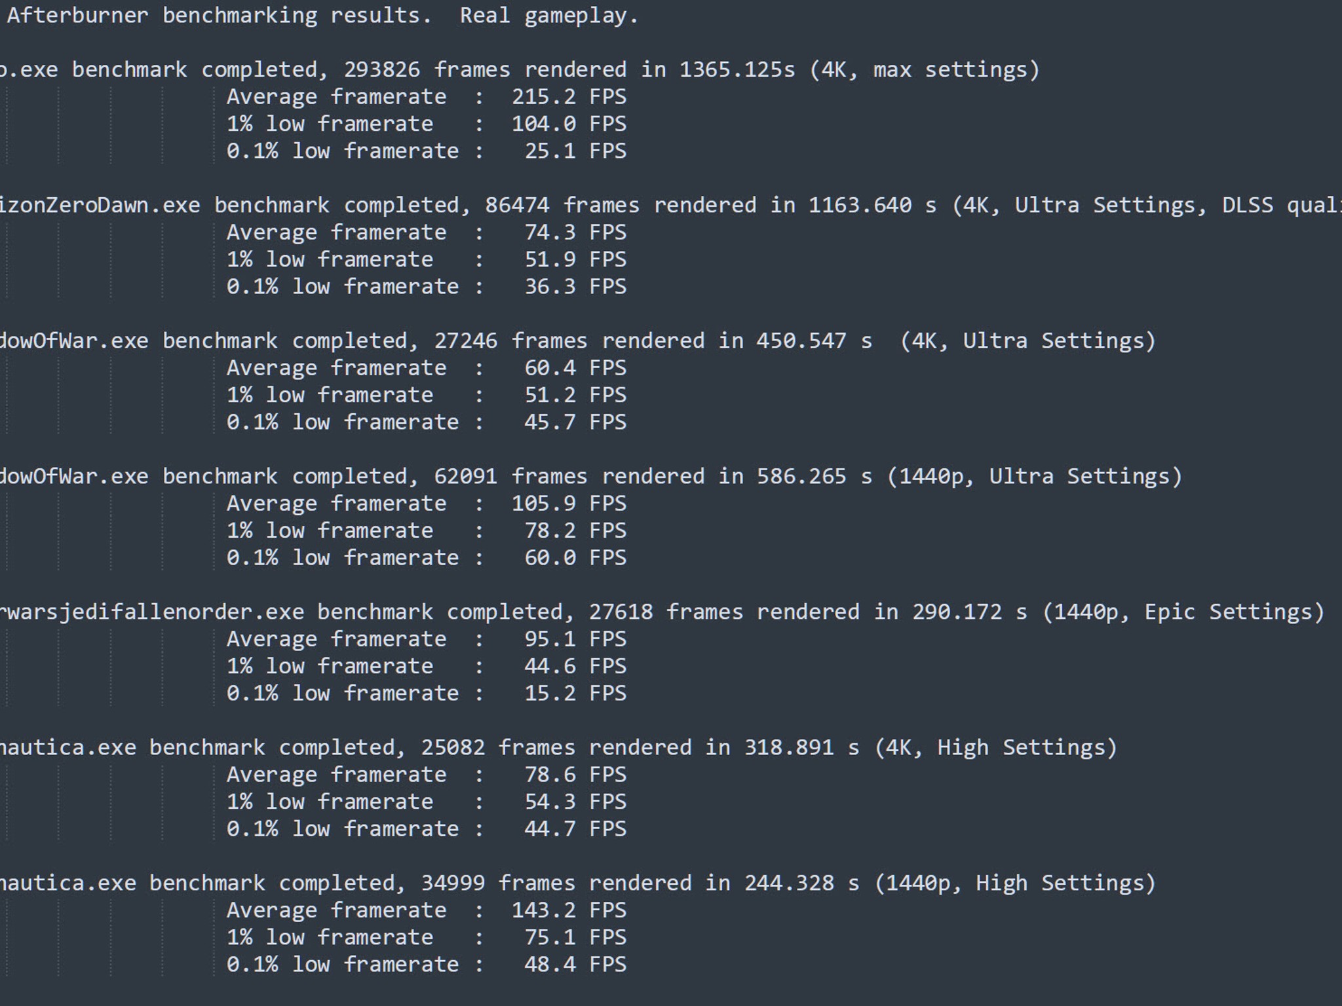
Task: Select the 143.2 FPS average framerate value
Action: click(569, 910)
